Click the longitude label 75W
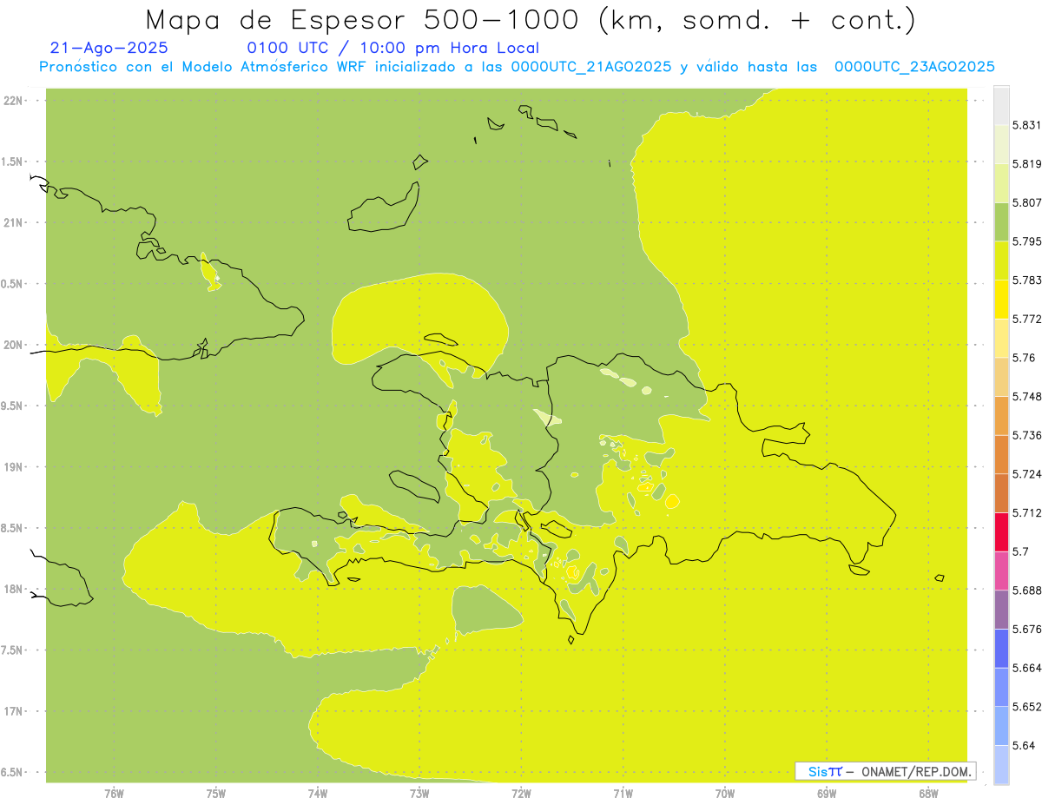 coord(216,794)
